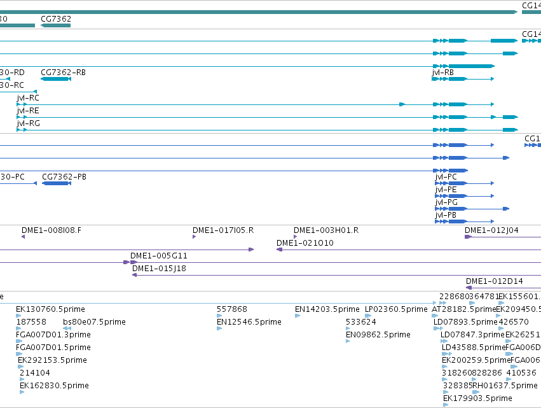
Task: Select the LD07893.5prime EST label
Action: [465, 322]
